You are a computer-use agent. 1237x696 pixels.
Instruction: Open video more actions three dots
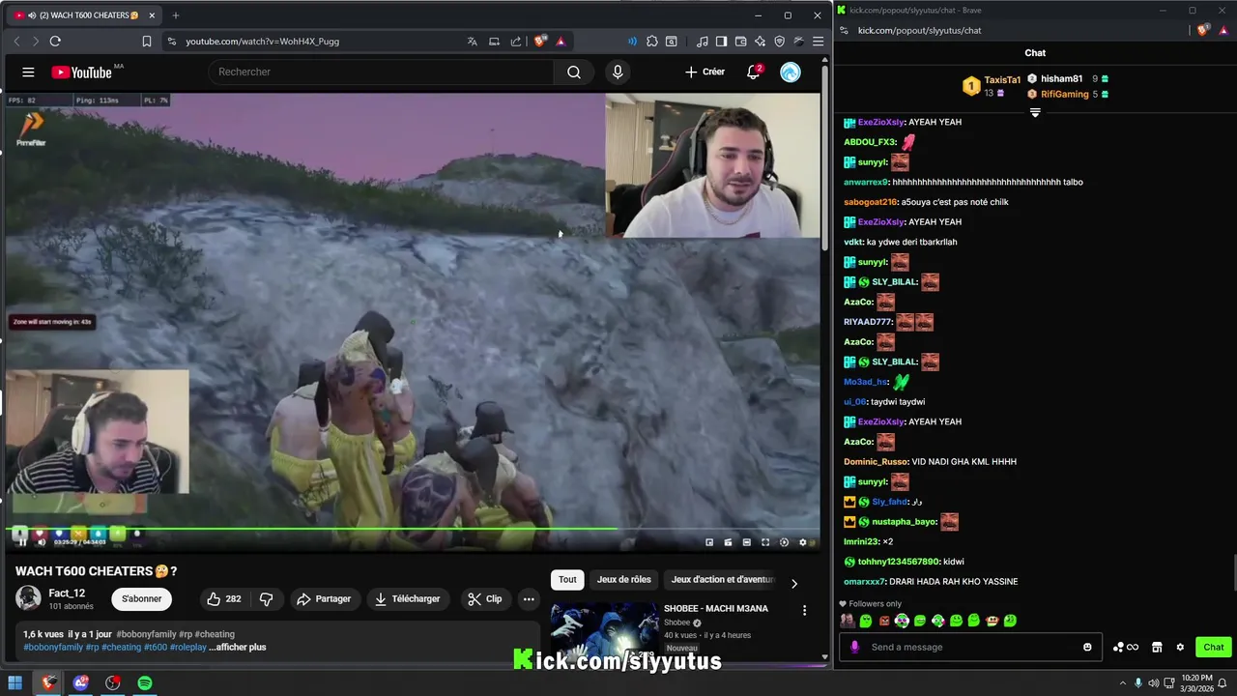tap(529, 599)
